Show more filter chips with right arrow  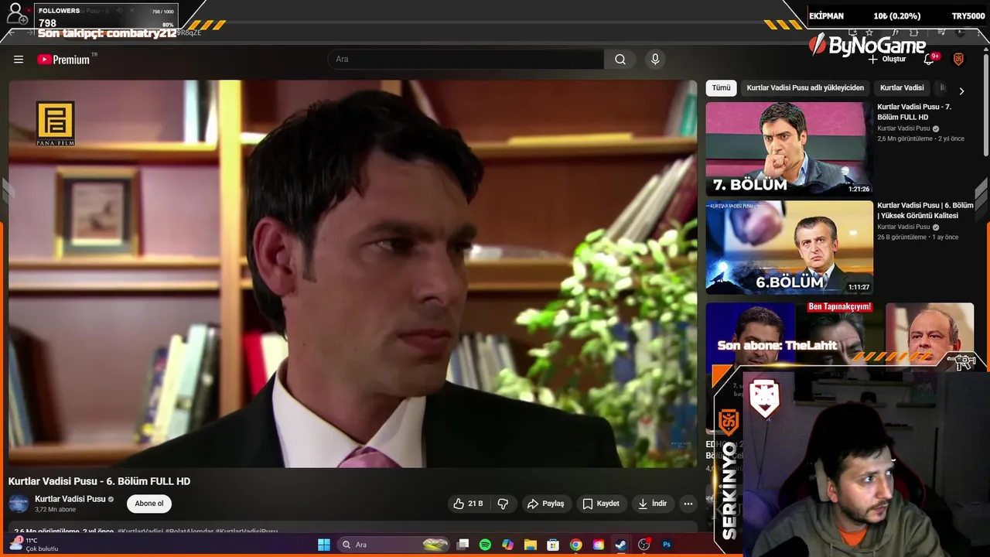pos(961,91)
